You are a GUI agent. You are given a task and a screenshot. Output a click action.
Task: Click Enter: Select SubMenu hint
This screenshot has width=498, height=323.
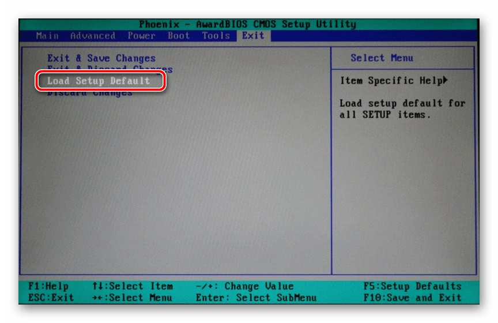[x=256, y=298]
